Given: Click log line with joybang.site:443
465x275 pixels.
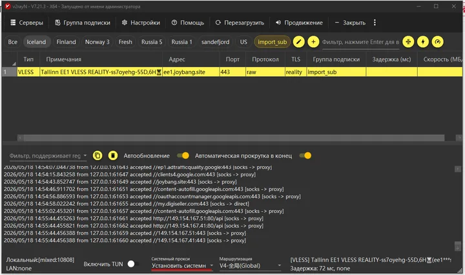Looking at the screenshot, I should point(120,182).
